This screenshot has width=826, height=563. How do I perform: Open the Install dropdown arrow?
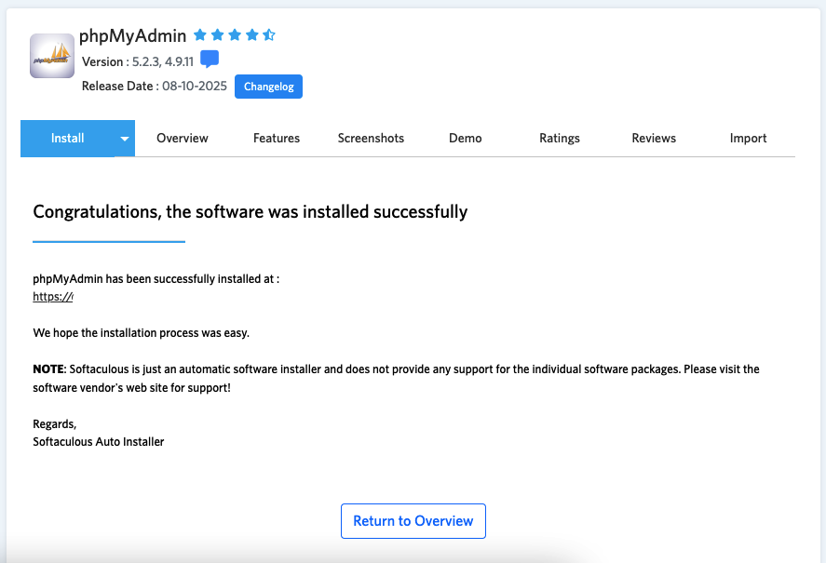tap(125, 139)
